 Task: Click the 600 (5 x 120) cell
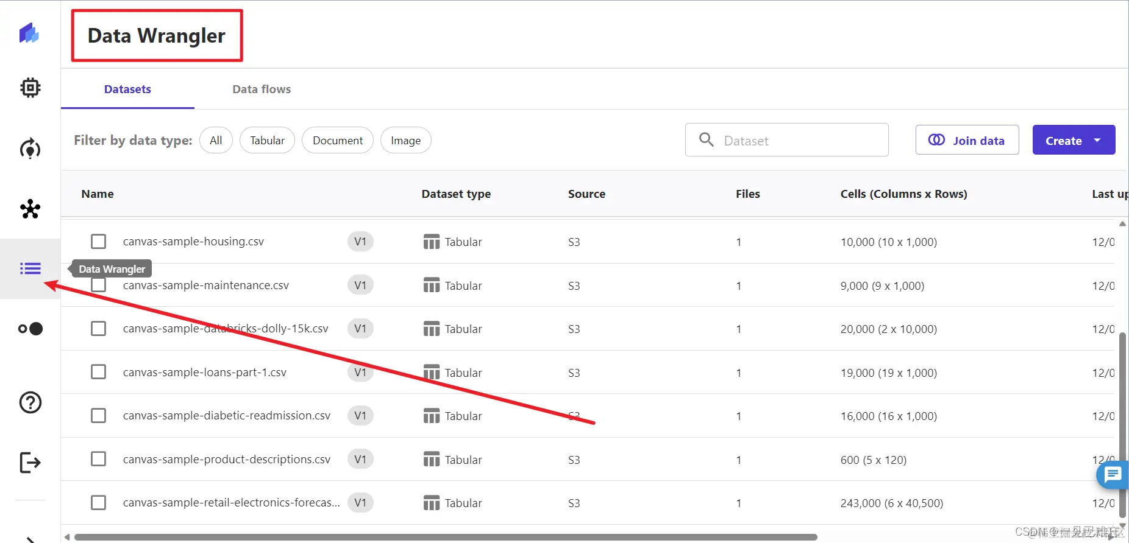pos(873,460)
